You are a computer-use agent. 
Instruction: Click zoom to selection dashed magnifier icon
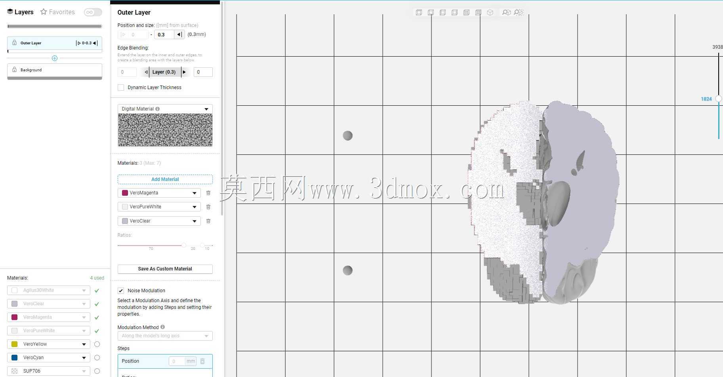[519, 13]
